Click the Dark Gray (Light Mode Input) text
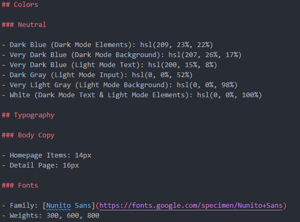 click(67, 75)
